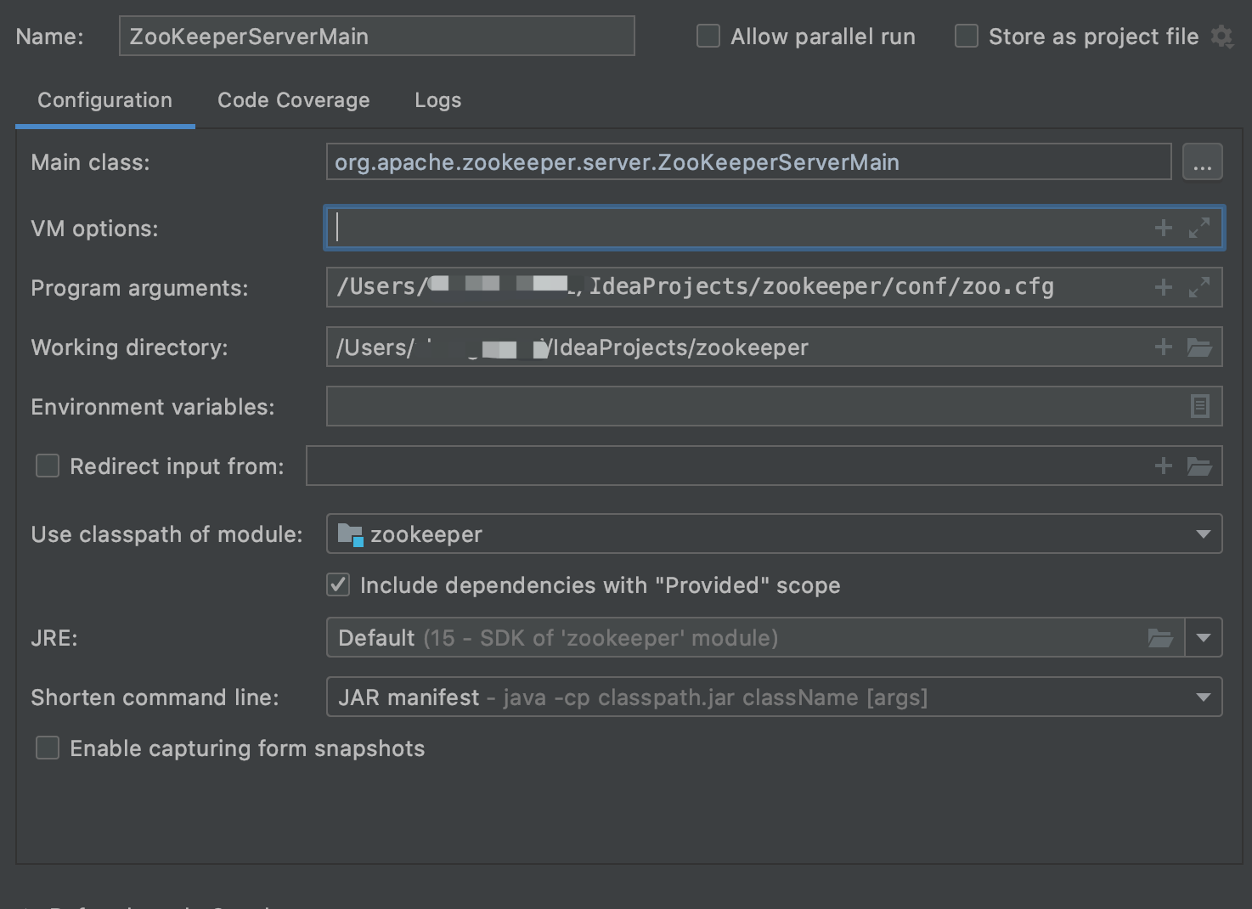Switch to the Code Coverage tab
Image resolution: width=1252 pixels, height=909 pixels.
click(294, 100)
